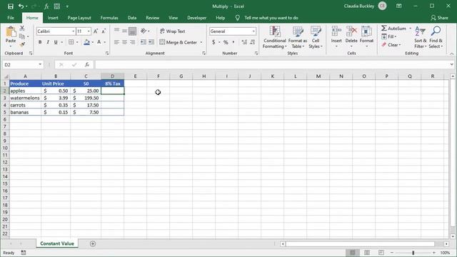Open Fill options
The image size is (457, 257).
(389, 36)
